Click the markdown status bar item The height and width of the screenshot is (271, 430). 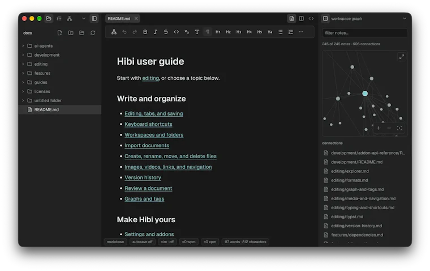pos(115,242)
